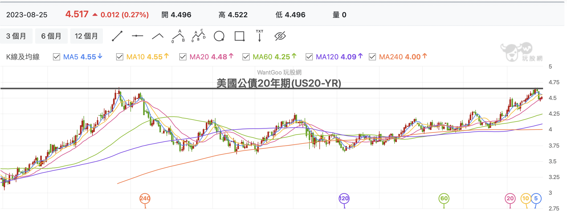567x213 pixels.
Task: Click the purple 120 marker on timeline
Action: tap(344, 199)
